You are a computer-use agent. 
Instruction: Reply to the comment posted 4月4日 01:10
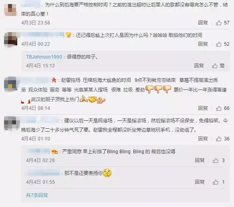click(x=203, y=138)
